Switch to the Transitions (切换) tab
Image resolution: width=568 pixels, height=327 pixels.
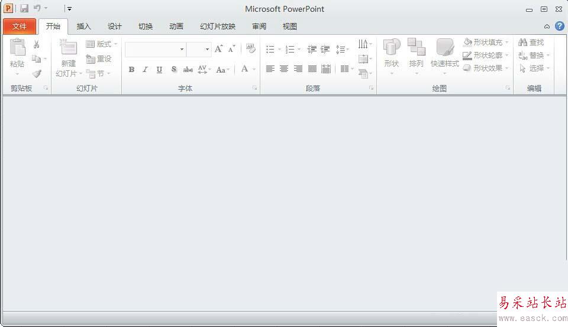click(x=146, y=27)
